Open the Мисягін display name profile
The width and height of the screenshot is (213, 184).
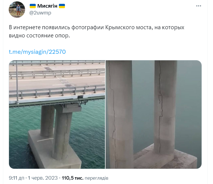pyautogui.click(x=47, y=6)
